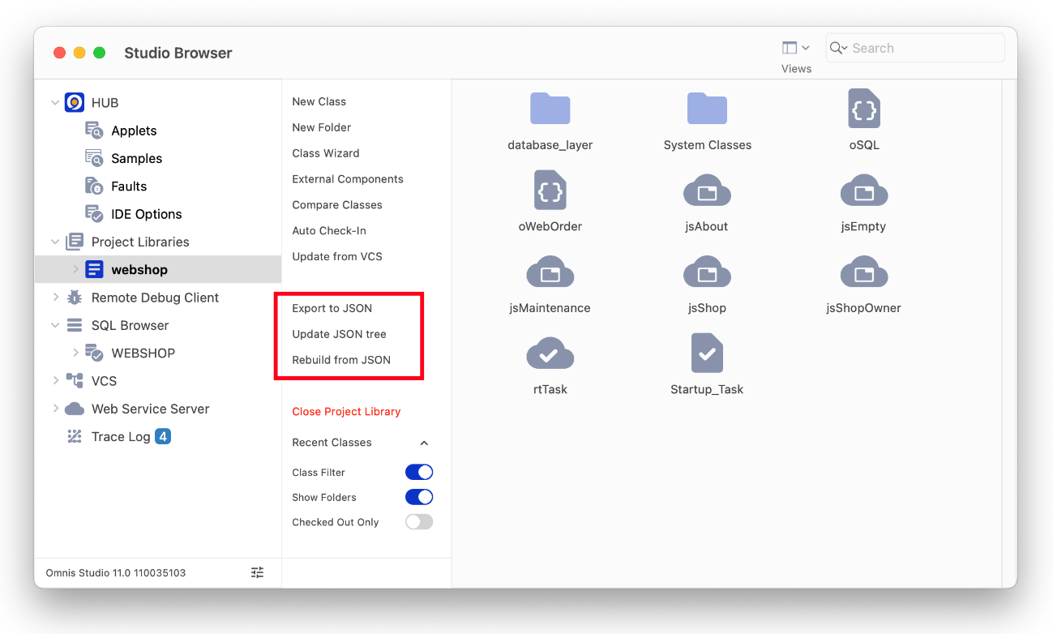1053x634 pixels.
Task: Open the Class Wizard
Action: [325, 153]
